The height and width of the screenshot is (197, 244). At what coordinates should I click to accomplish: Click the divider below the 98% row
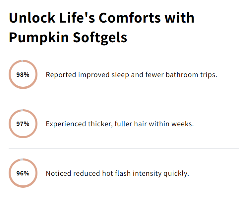click(124, 99)
